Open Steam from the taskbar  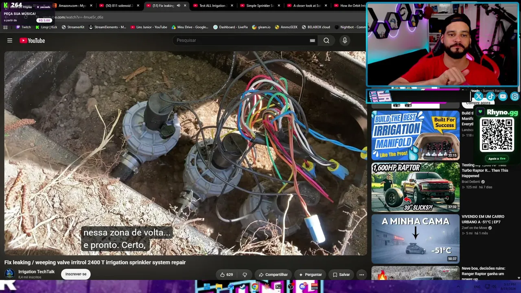(x=243, y=287)
